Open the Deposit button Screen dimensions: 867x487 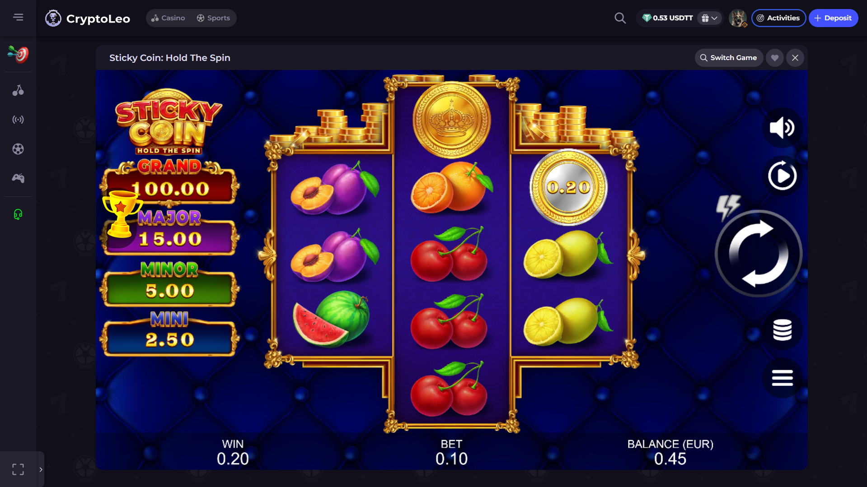coord(833,18)
